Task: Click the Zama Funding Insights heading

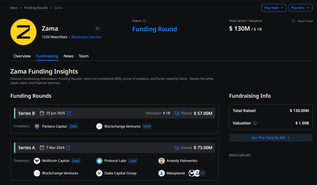Action: point(44,71)
